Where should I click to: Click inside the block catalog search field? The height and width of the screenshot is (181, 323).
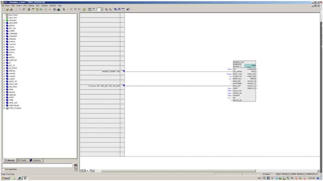tap(36, 165)
